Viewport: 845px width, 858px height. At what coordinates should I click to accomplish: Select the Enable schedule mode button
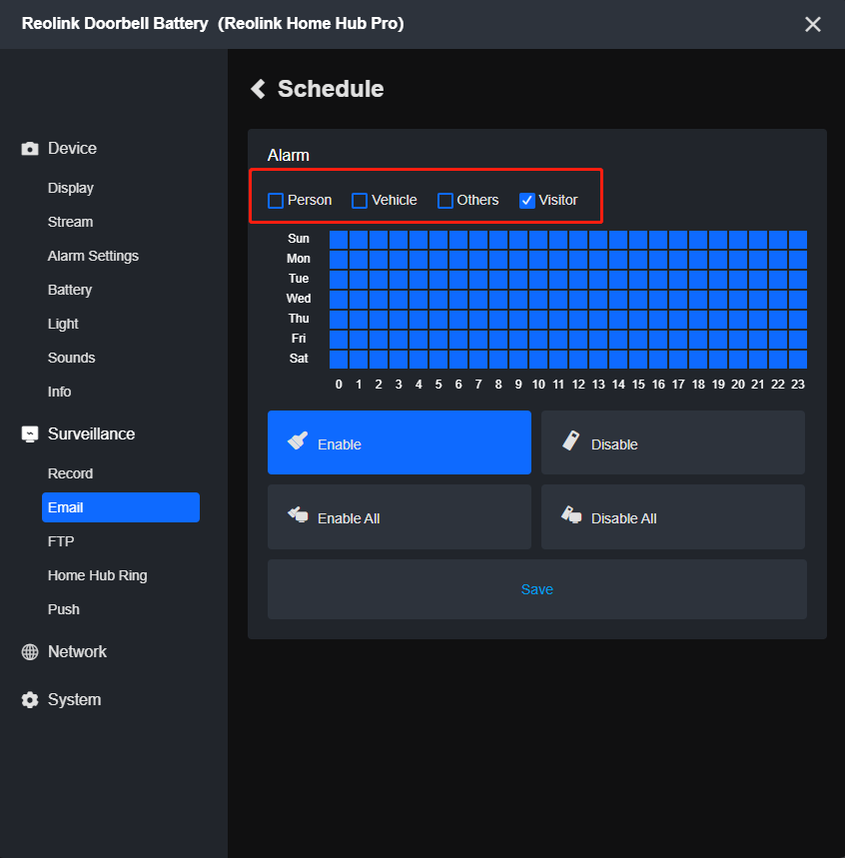(x=400, y=442)
